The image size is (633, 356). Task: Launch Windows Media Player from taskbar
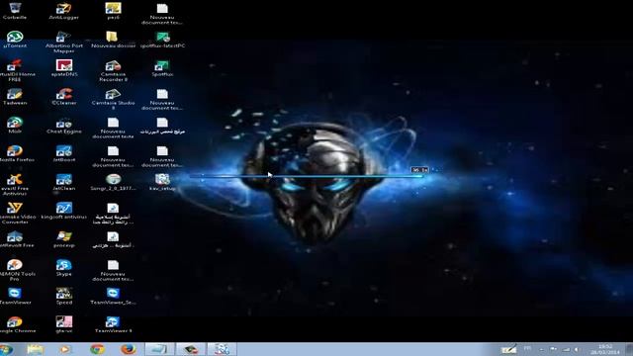pyautogui.click(x=65, y=349)
